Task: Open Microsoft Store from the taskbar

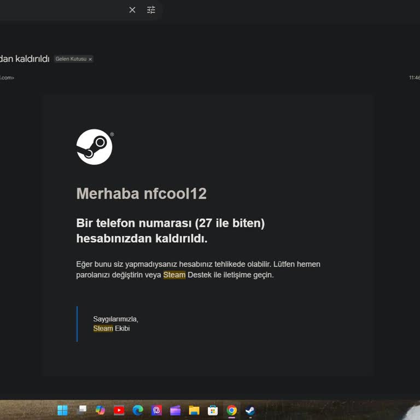Action: (213, 410)
